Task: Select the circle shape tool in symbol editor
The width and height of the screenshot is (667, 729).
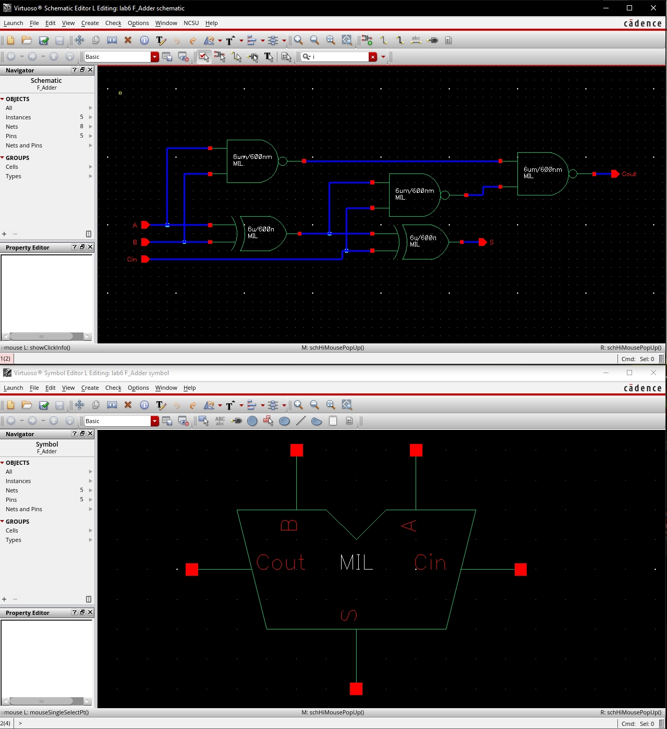Action: tap(252, 421)
